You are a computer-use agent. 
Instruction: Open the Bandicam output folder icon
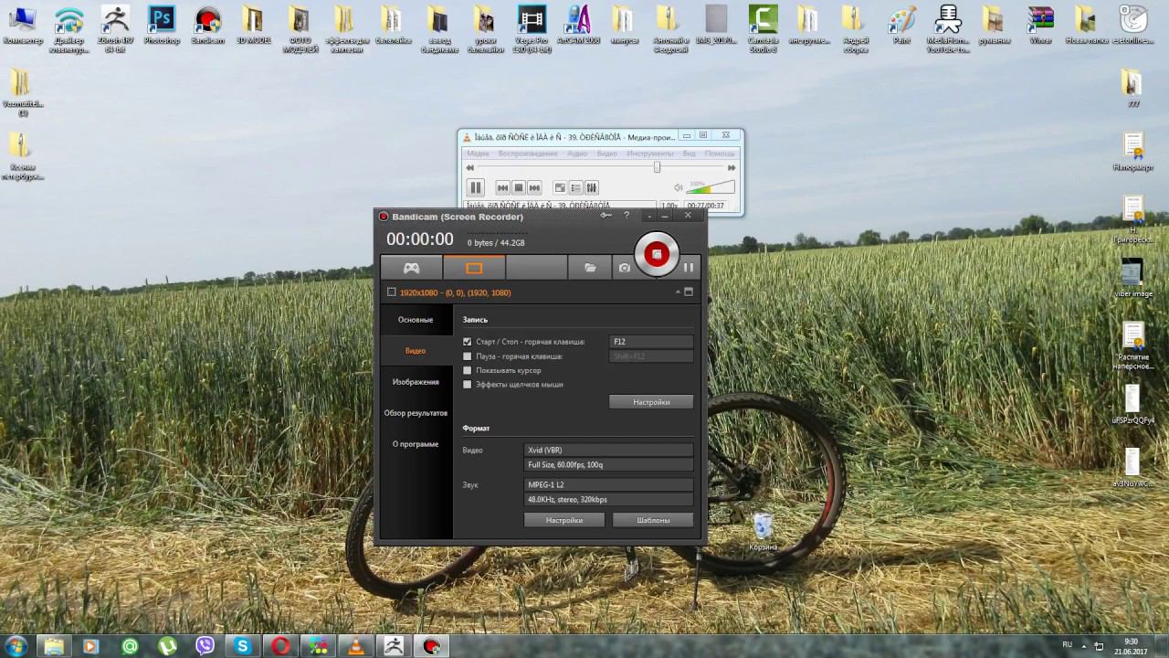(590, 268)
